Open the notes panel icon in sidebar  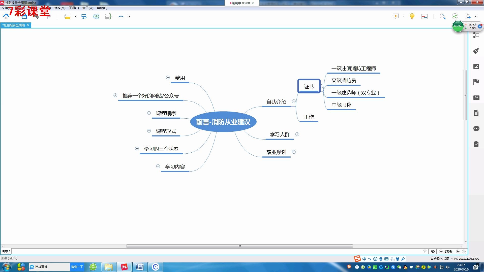(x=476, y=113)
